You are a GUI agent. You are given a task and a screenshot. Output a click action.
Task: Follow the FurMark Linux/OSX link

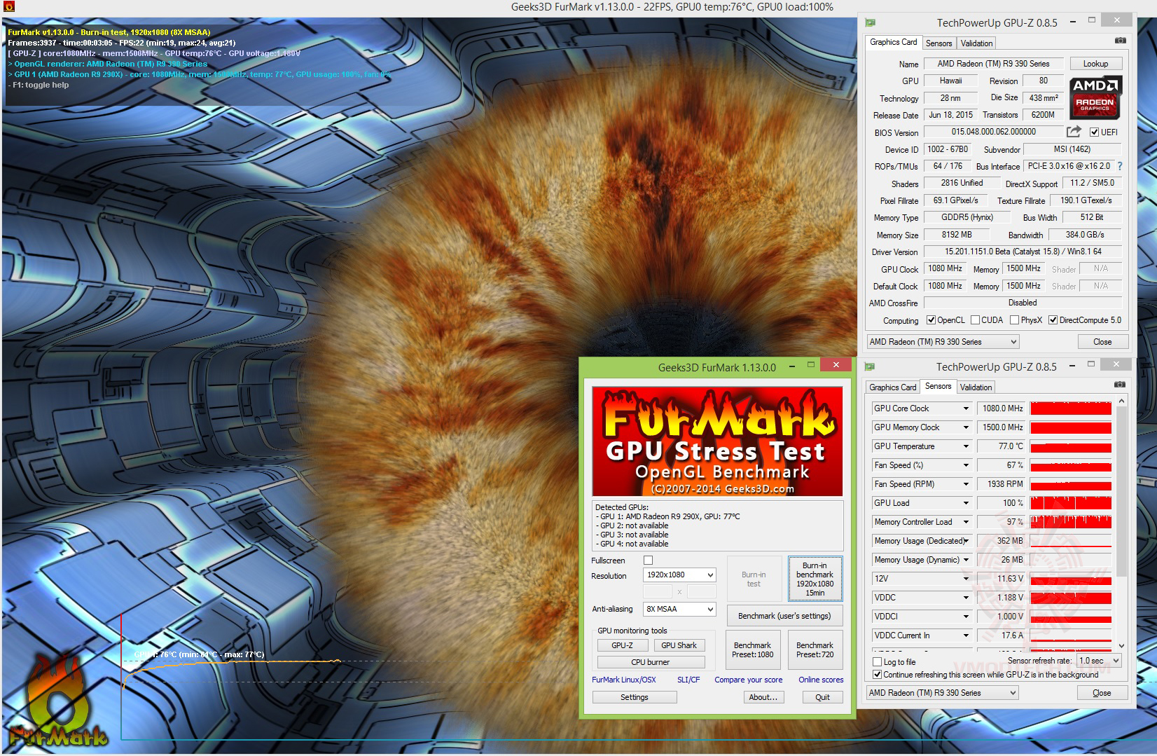[x=624, y=680]
